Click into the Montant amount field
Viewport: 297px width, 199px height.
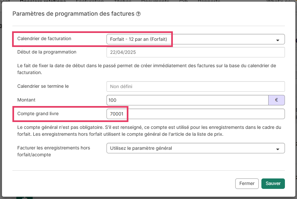187,100
